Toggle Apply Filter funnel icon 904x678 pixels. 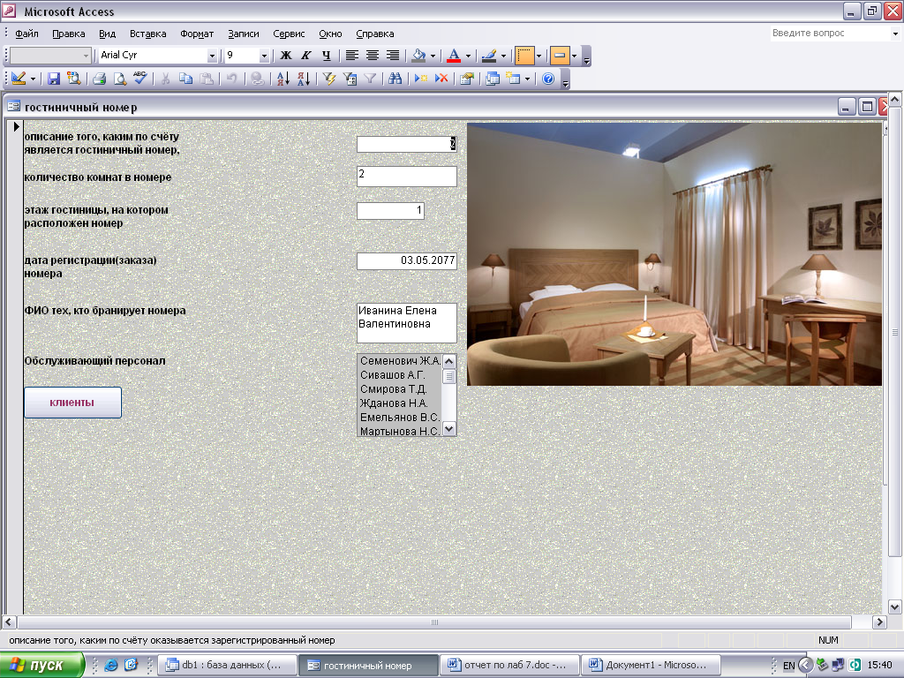pyautogui.click(x=370, y=79)
